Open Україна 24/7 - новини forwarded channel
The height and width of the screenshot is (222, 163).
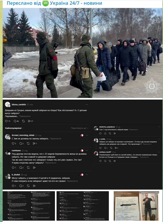click(x=76, y=3)
